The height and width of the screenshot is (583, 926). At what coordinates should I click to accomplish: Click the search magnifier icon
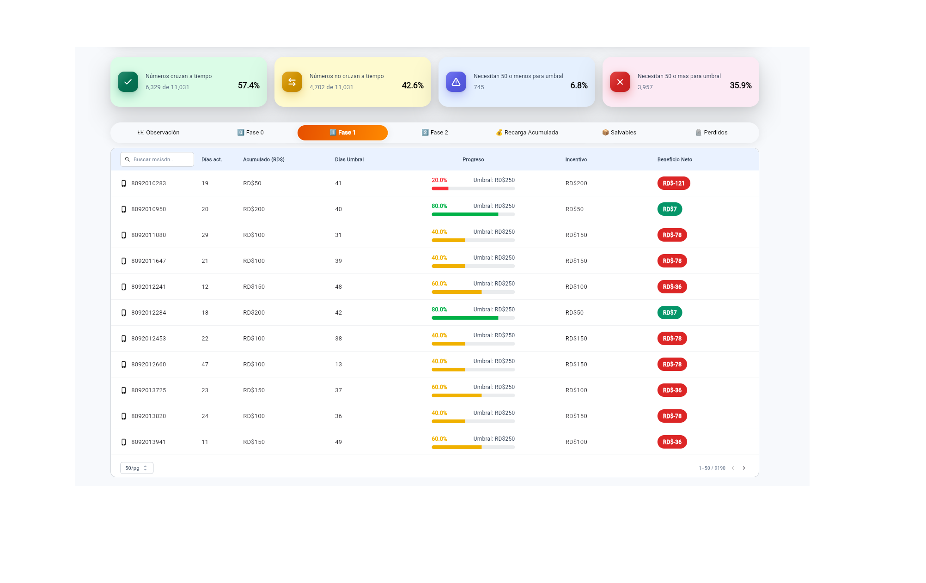point(128,159)
